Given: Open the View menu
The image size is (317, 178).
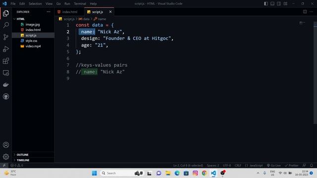Looking at the screenshot, I should tap(49, 3).
